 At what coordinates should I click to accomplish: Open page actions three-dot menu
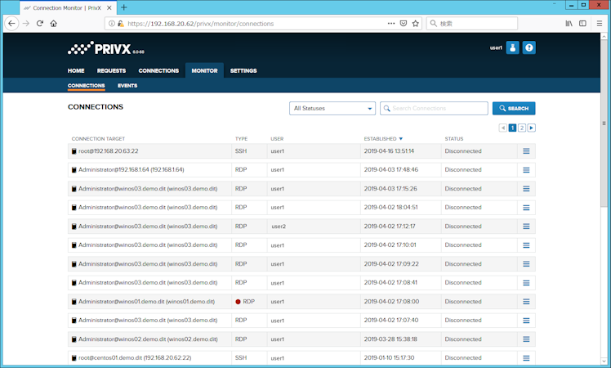pyautogui.click(x=391, y=24)
